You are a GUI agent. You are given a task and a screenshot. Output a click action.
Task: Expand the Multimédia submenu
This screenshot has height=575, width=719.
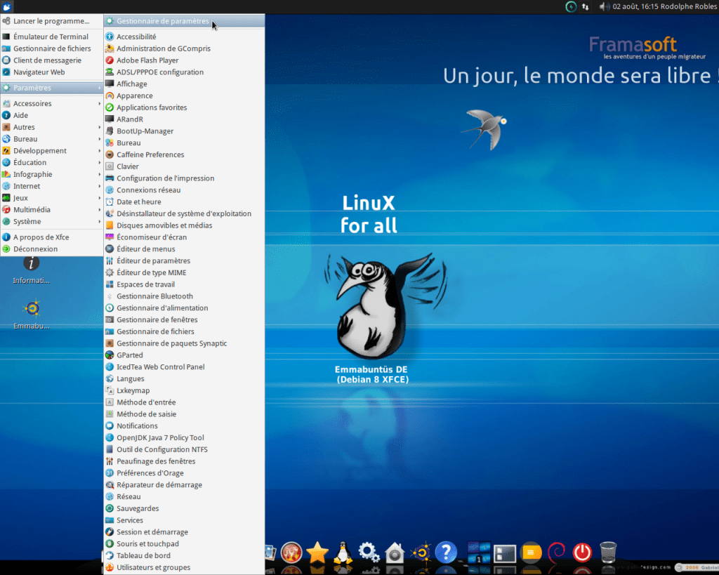(32, 209)
